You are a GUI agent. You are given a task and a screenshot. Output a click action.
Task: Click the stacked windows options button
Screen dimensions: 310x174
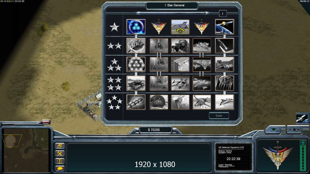point(60,146)
